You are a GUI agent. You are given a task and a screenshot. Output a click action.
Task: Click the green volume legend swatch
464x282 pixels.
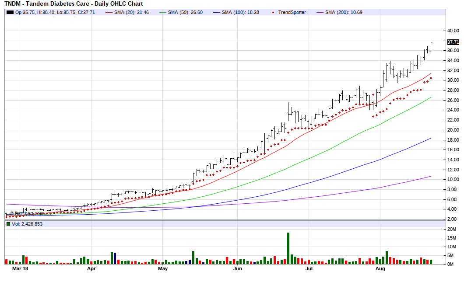[8, 224]
